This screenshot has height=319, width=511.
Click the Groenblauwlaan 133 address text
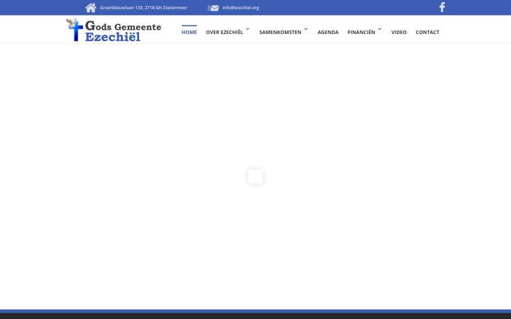[x=143, y=8]
